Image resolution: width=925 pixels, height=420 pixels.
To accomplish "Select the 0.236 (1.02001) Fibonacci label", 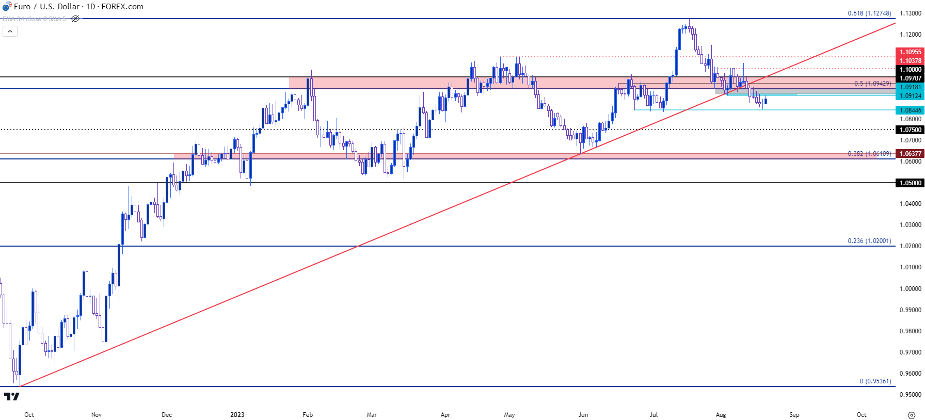I will [x=869, y=241].
